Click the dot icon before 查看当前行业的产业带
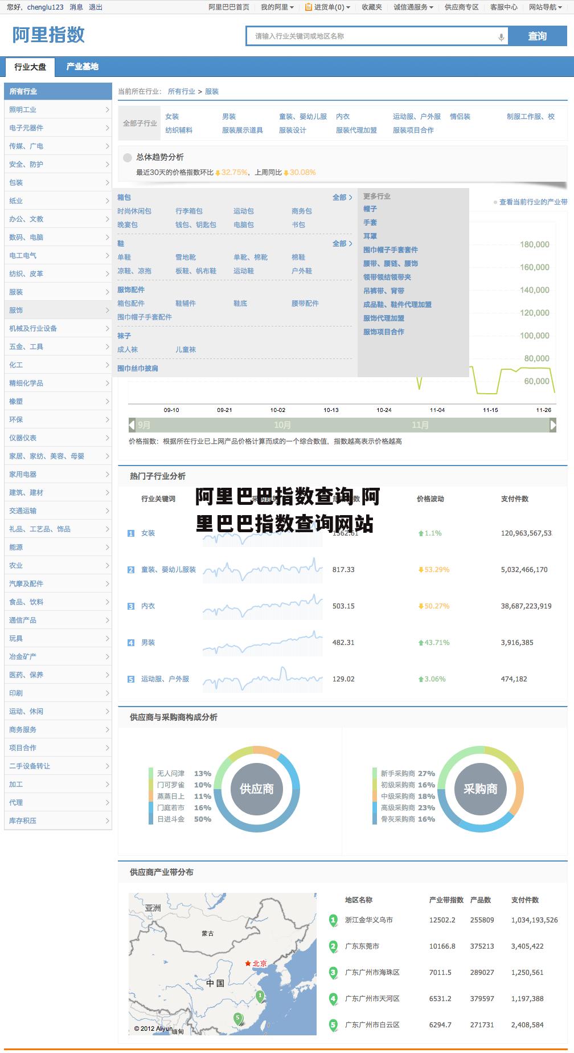Image resolution: width=574 pixels, height=1053 pixels. pyautogui.click(x=495, y=202)
